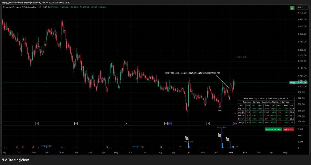This screenshot has height=165, width=311.
Task: Click the earnings E marker near November 2024
Action: click(x=37, y=124)
